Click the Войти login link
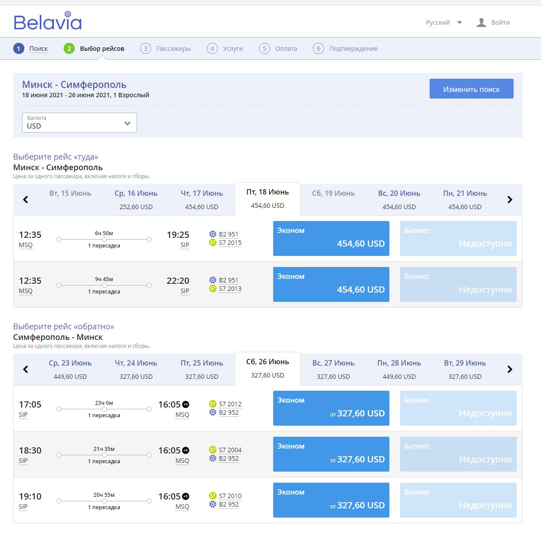Screen dimensions: 541x545 tap(500, 23)
